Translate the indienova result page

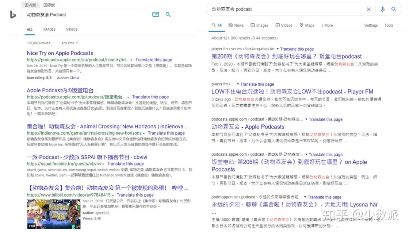166,133
